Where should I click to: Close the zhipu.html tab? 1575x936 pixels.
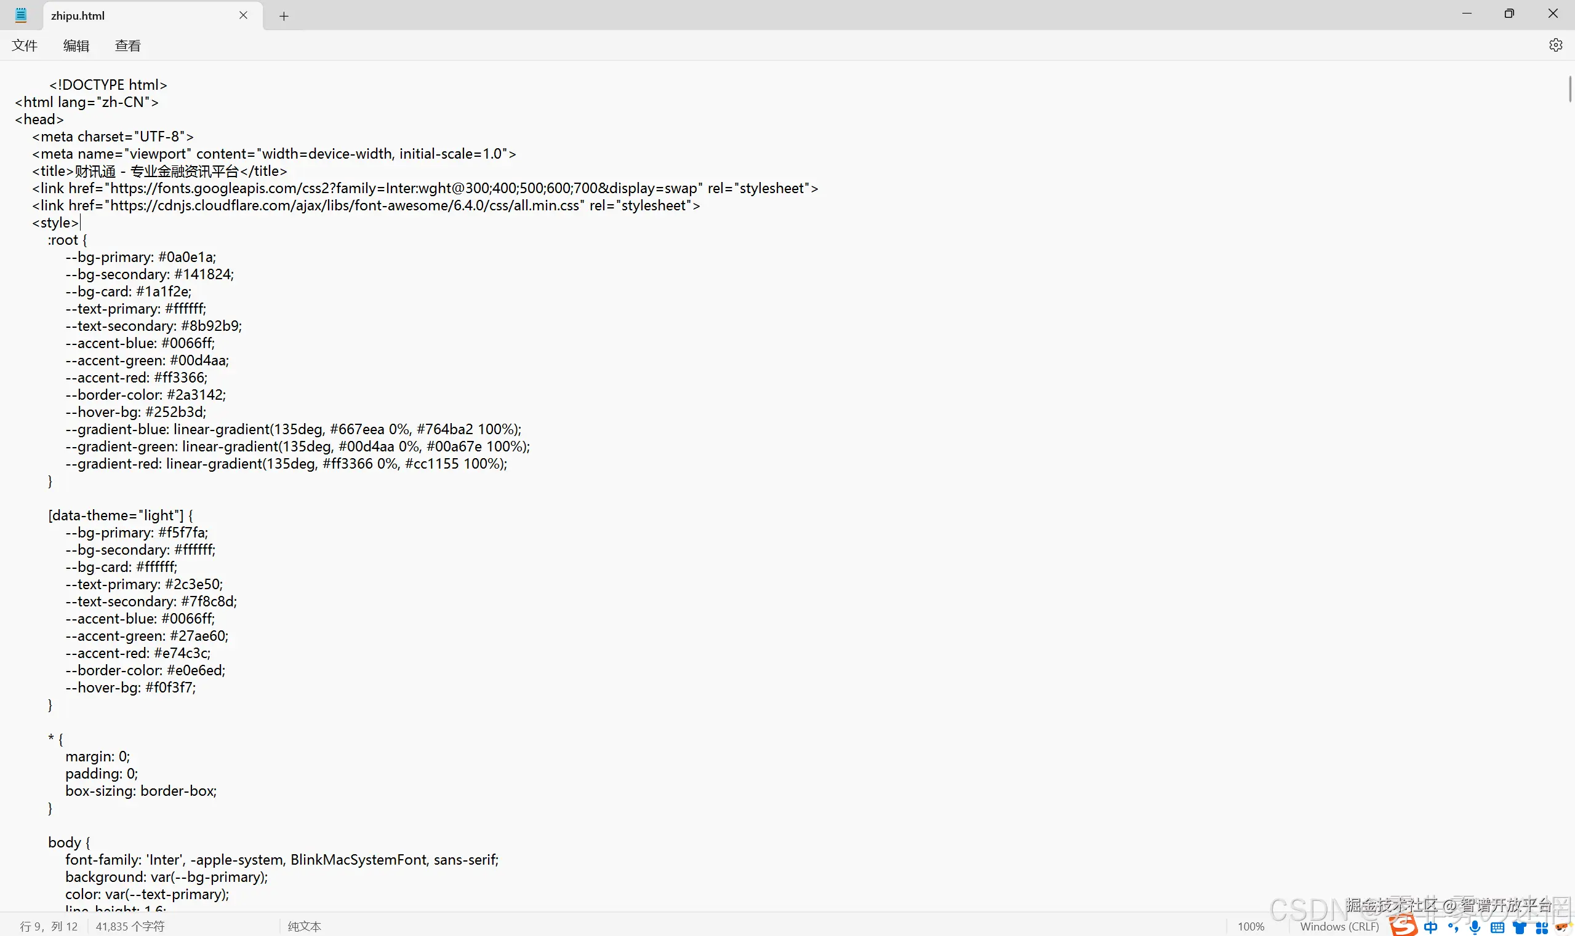[243, 15]
